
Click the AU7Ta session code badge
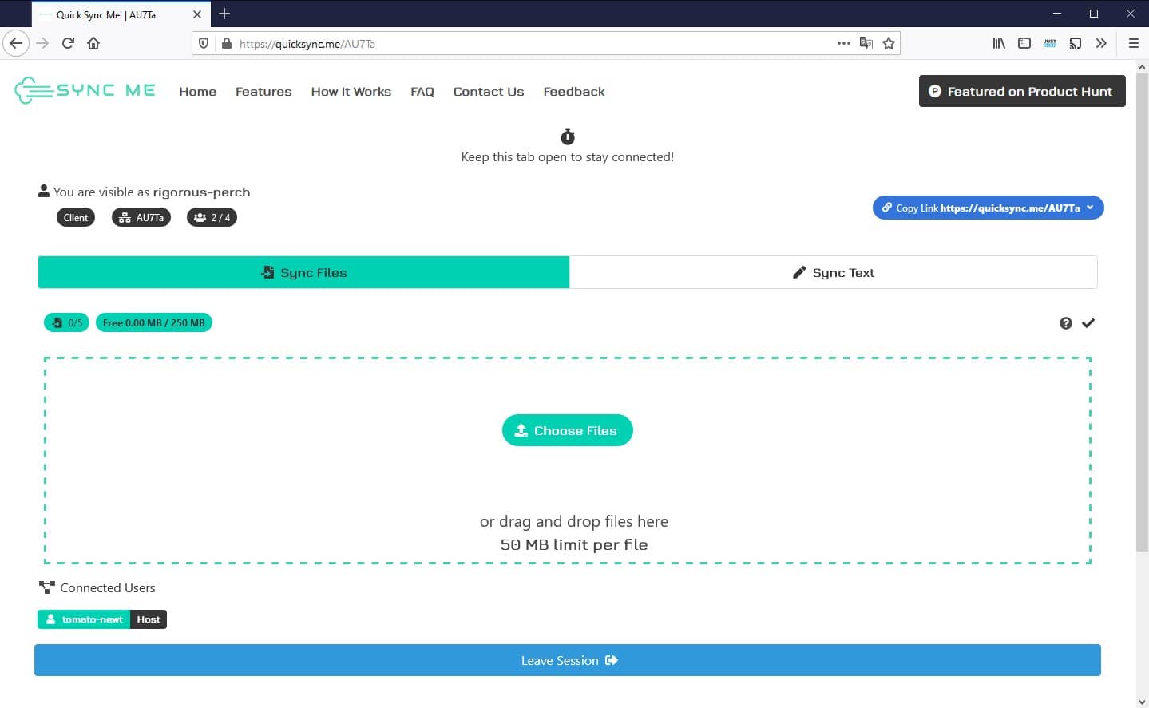click(x=141, y=217)
